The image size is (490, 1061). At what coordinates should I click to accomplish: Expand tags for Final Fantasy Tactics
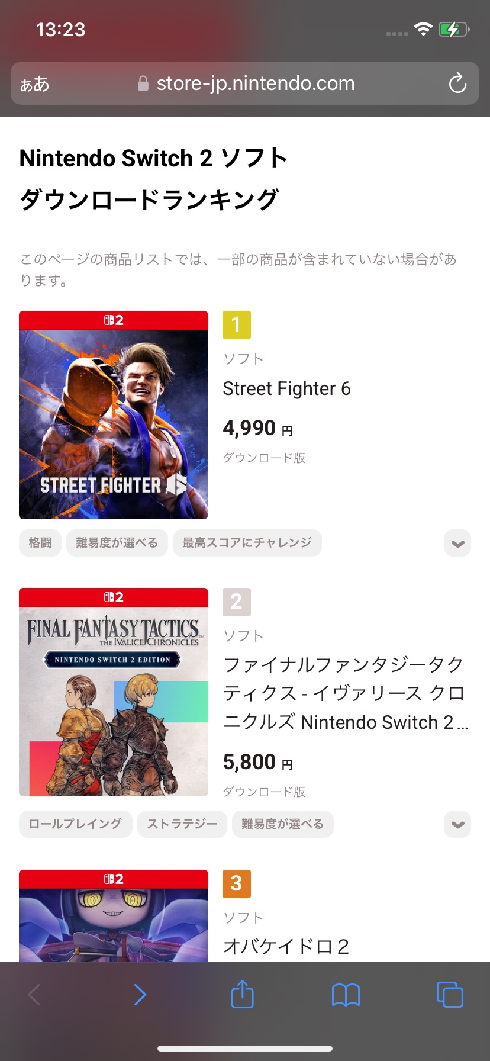457,825
